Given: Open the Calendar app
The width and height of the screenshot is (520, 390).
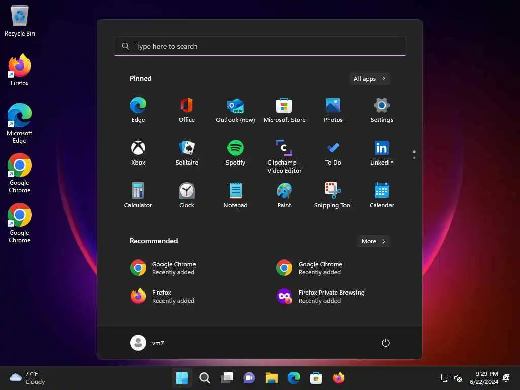Looking at the screenshot, I should click(382, 196).
